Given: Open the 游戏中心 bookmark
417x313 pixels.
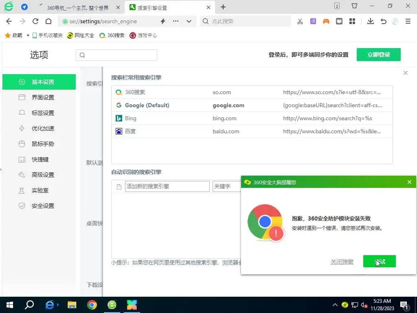Looking at the screenshot, I should [x=143, y=35].
